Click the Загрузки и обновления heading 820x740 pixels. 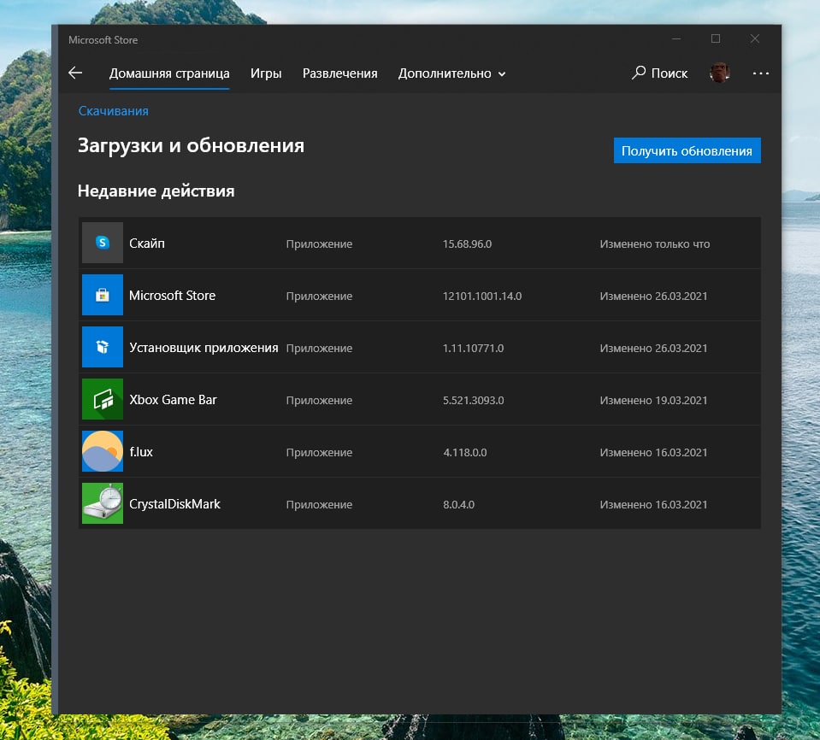click(191, 146)
